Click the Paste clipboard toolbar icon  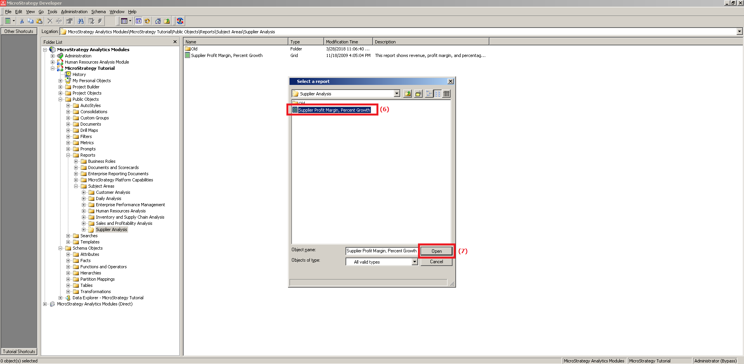39,21
